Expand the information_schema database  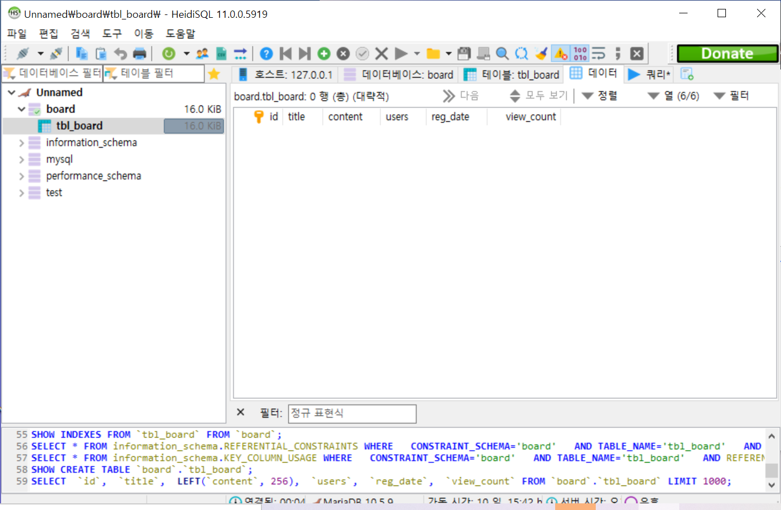click(22, 143)
